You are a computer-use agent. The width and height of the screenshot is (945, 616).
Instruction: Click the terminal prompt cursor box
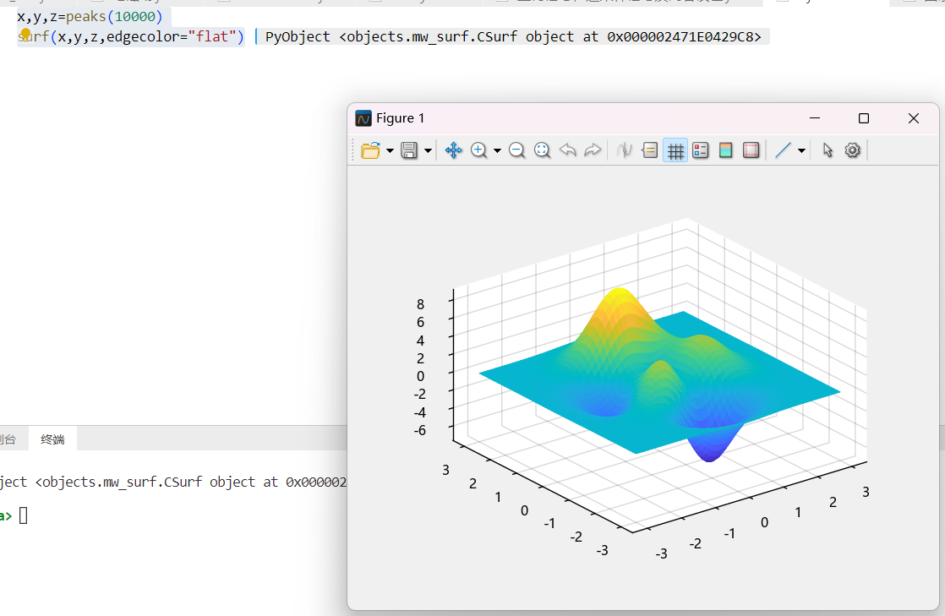[24, 515]
